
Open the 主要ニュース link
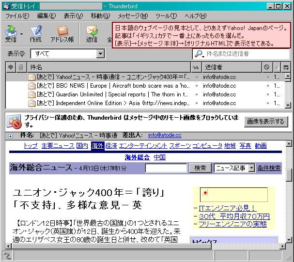[58, 146]
